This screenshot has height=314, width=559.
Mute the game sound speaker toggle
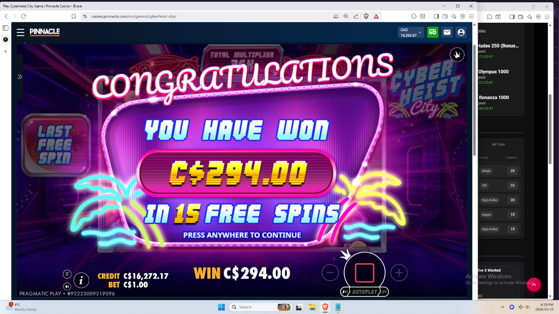(x=67, y=287)
